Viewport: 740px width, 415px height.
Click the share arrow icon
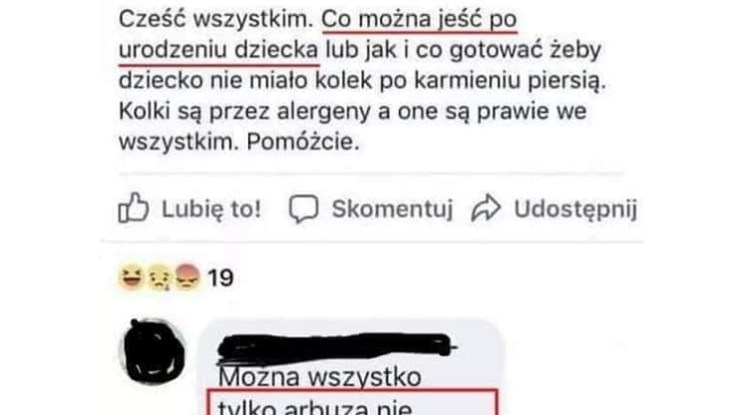[486, 207]
